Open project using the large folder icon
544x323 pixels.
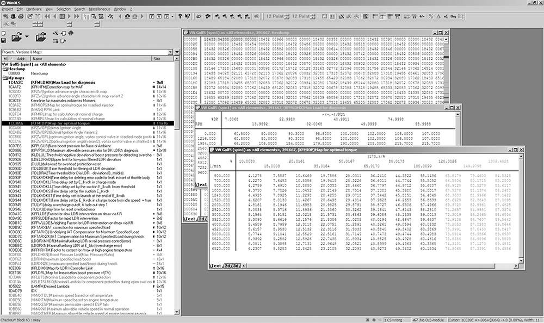click(x=16, y=38)
